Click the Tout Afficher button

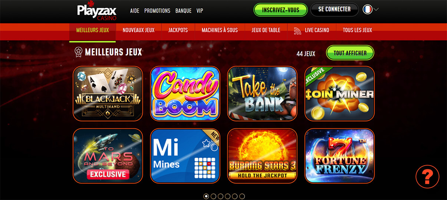pos(350,53)
